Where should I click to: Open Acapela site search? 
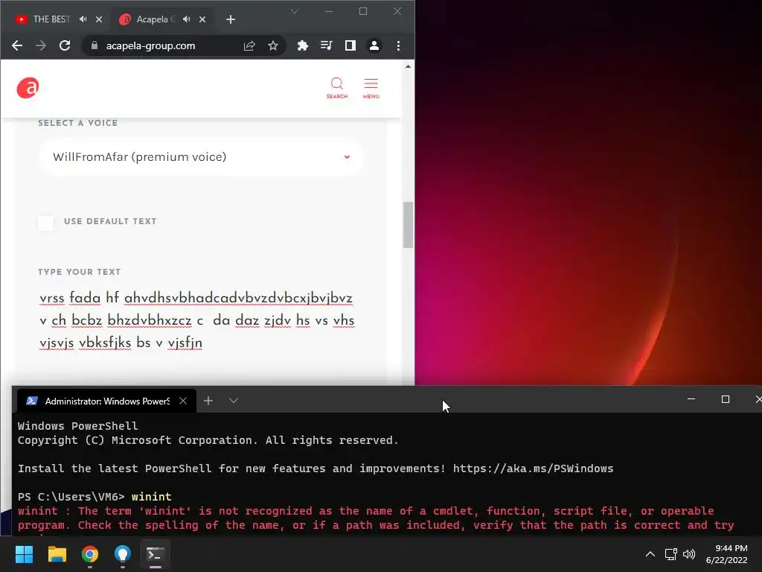[337, 88]
